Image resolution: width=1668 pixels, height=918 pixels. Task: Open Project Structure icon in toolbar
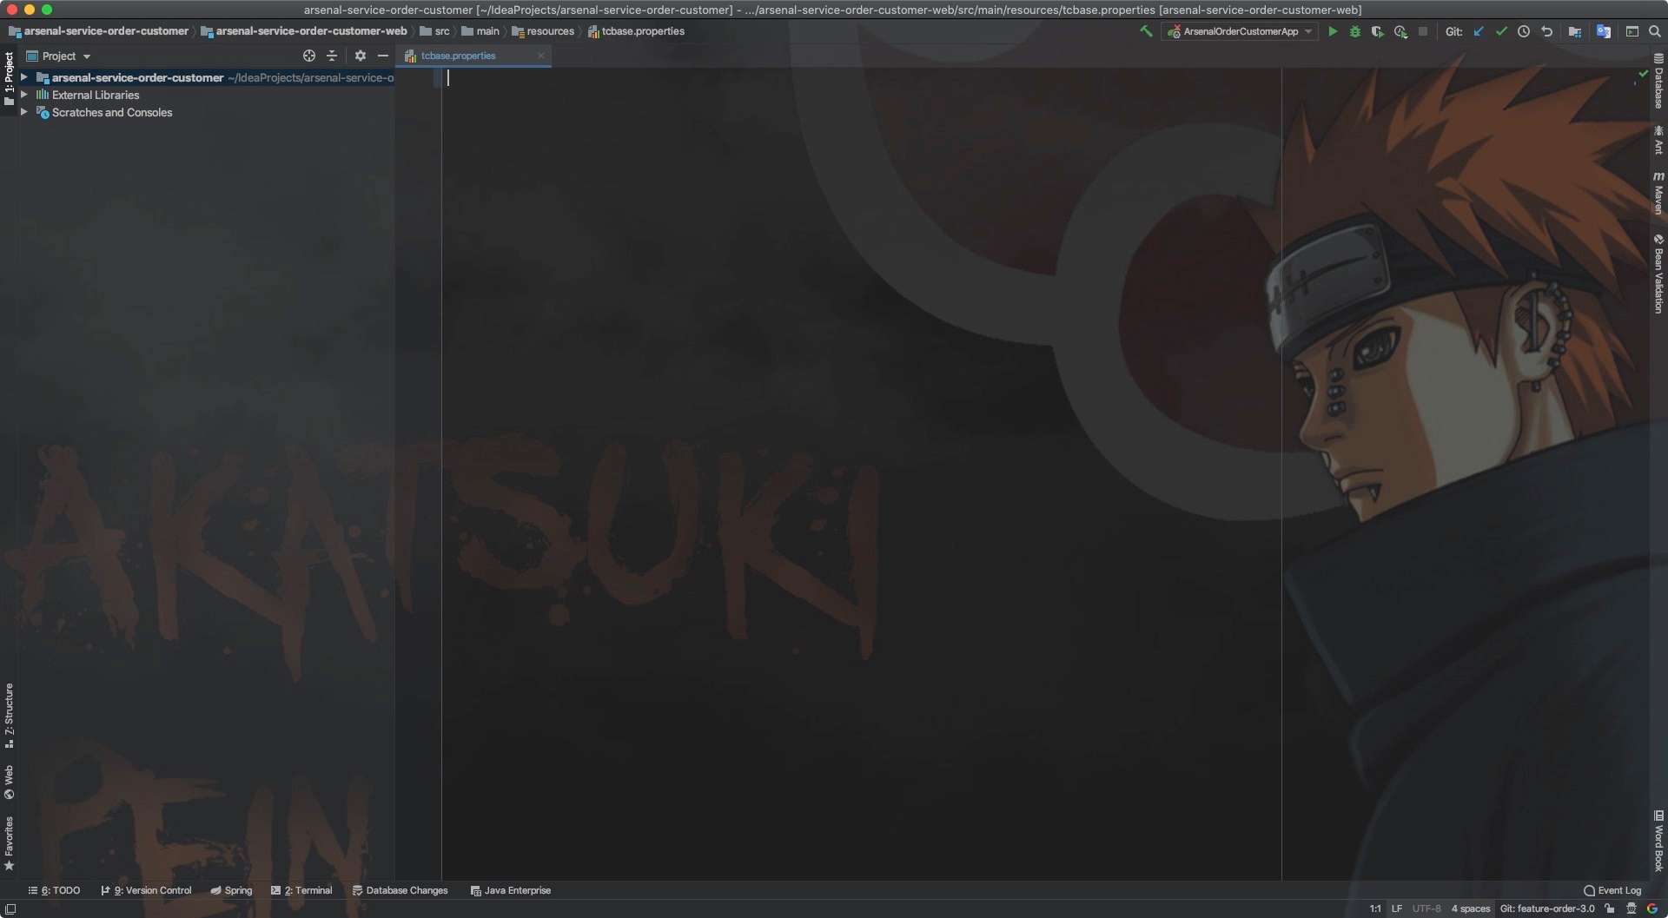(x=1574, y=31)
